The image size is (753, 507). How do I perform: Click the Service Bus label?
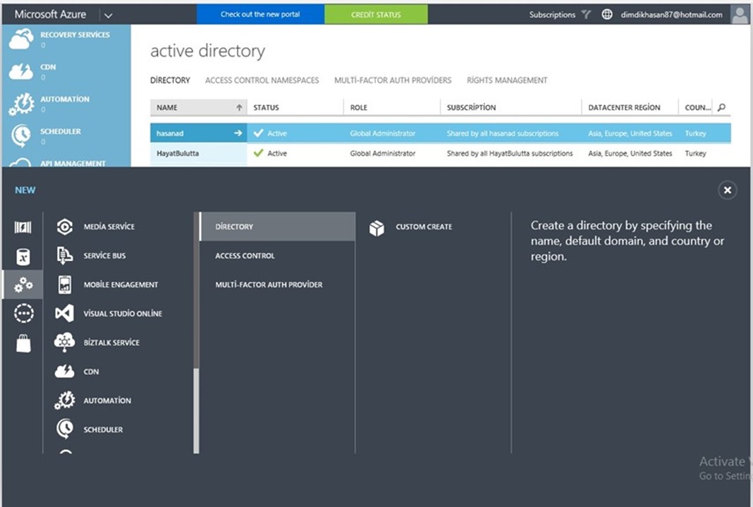pos(104,256)
